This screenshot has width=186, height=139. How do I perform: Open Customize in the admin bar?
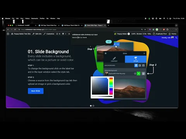point(49,34)
